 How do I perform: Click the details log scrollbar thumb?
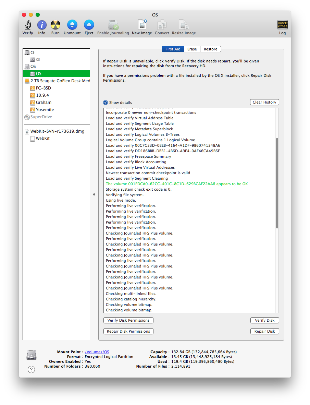point(277,183)
